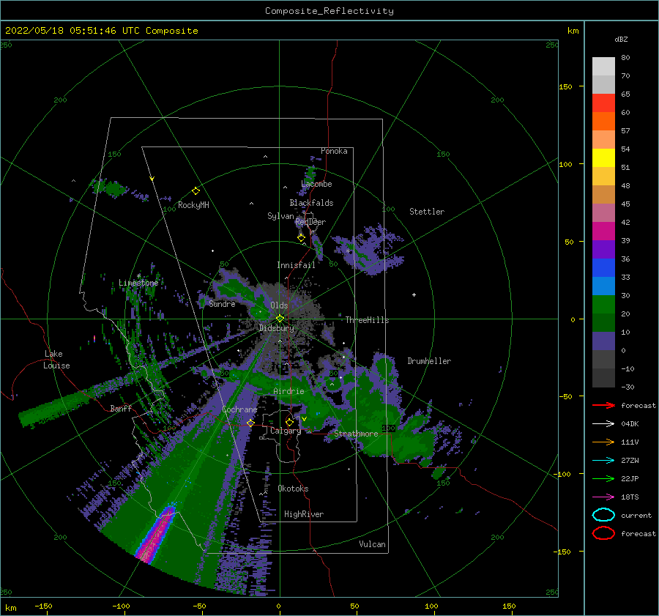Image resolution: width=659 pixels, height=616 pixels.
Task: Select the RedDeer label
Action: [310, 222]
